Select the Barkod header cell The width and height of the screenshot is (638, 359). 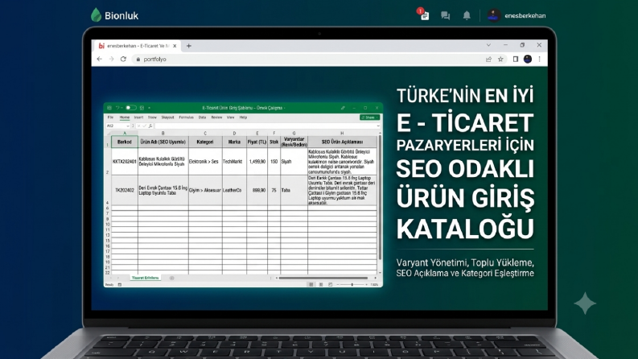(125, 142)
